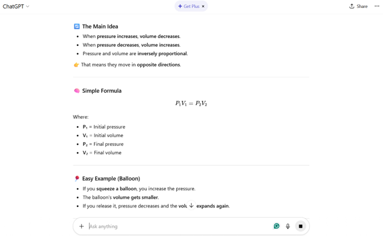Click the Ask anything input field
Image resolution: width=383 pixels, height=236 pixels.
(176, 226)
